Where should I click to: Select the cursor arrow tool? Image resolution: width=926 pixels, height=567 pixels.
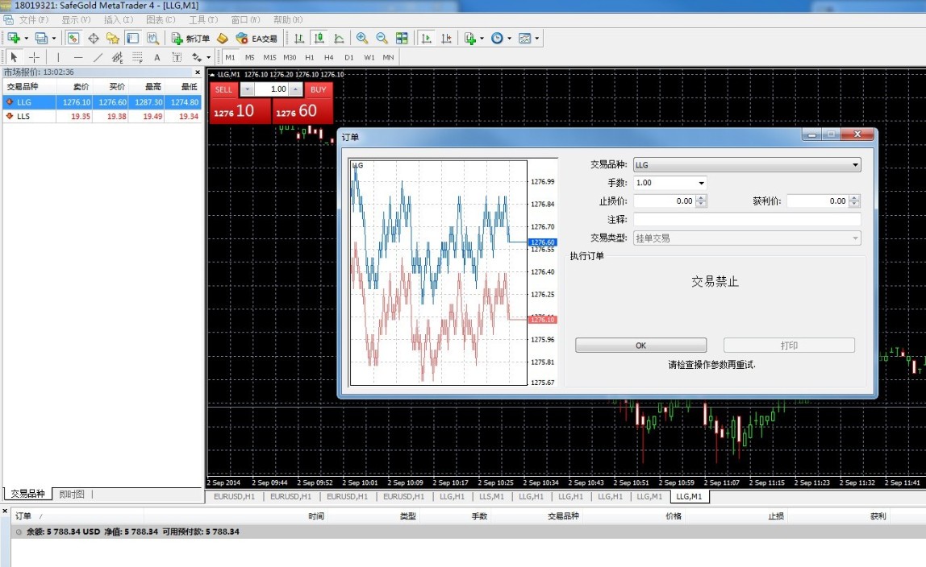click(15, 57)
